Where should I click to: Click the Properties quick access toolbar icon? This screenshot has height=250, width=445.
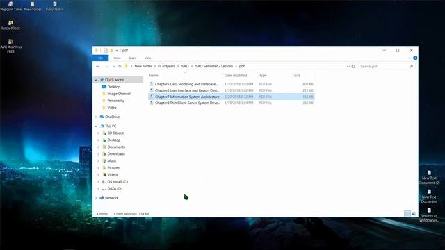pos(105,51)
